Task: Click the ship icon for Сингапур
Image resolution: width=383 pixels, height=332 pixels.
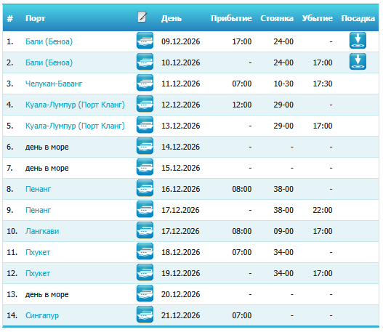Action: pos(145,315)
